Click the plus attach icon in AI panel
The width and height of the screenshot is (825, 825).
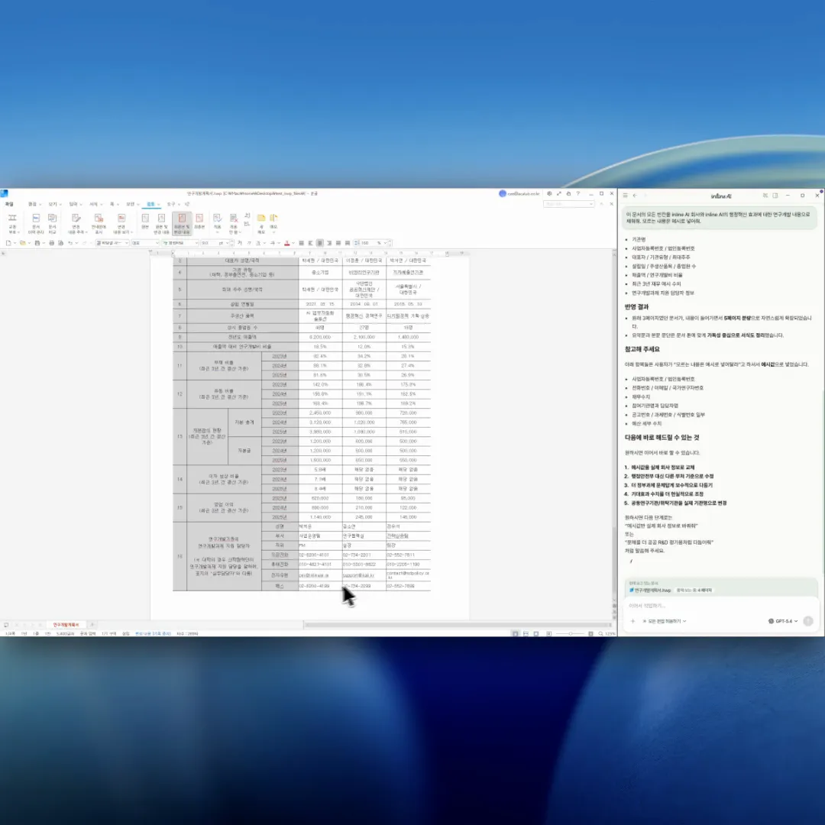tap(632, 621)
